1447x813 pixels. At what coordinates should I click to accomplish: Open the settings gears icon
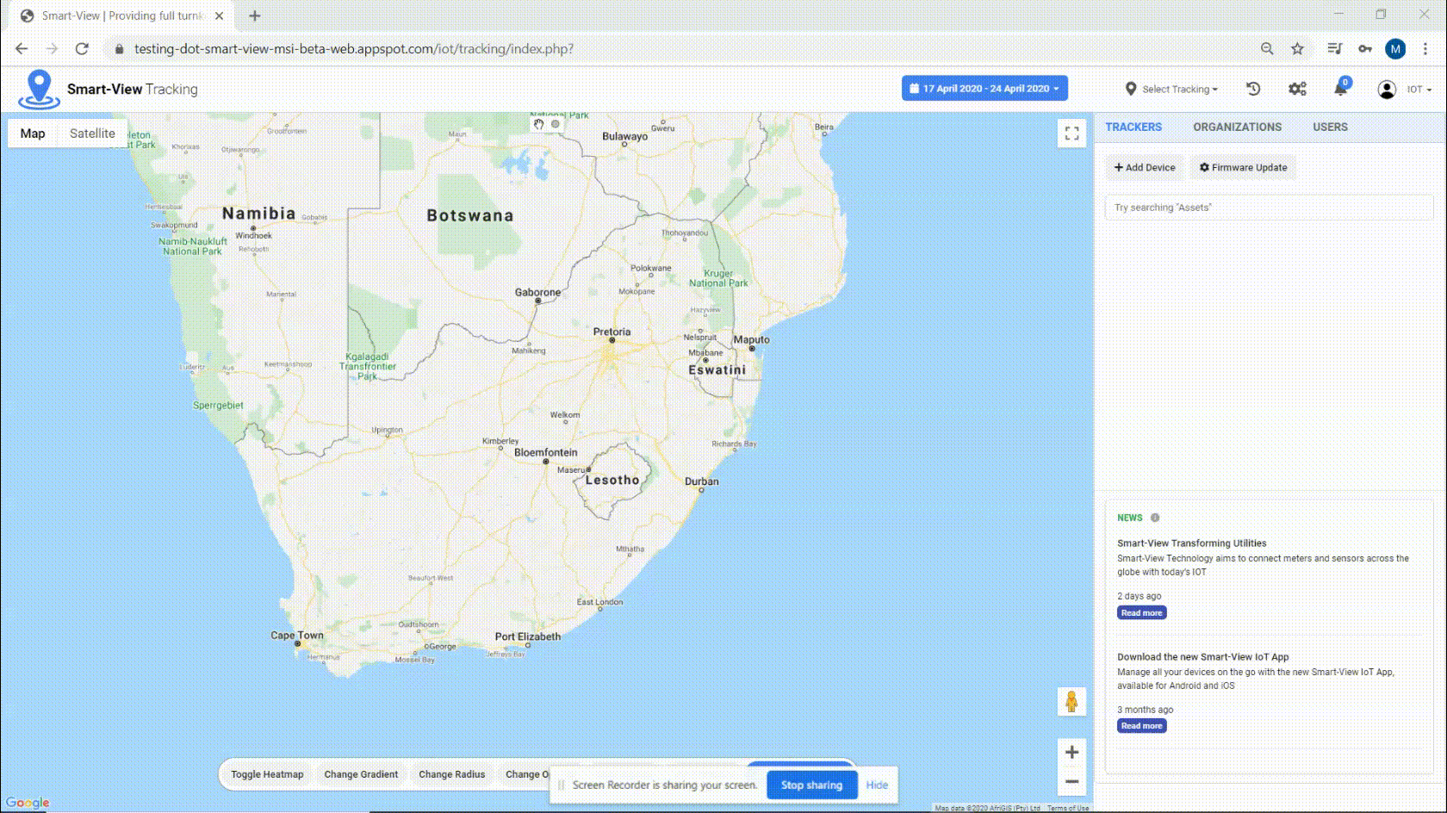1297,89
